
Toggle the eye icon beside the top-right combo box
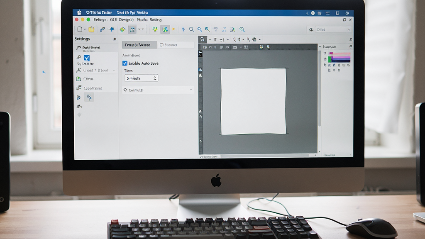311,29
